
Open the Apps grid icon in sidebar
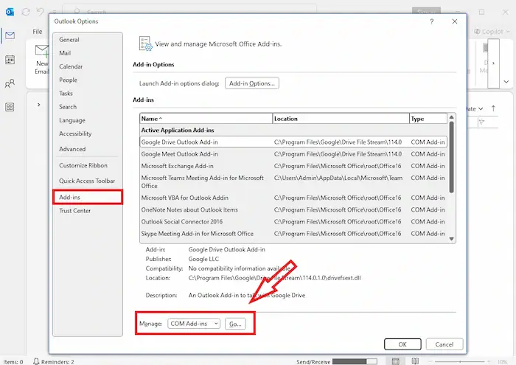pyautogui.click(x=10, y=107)
